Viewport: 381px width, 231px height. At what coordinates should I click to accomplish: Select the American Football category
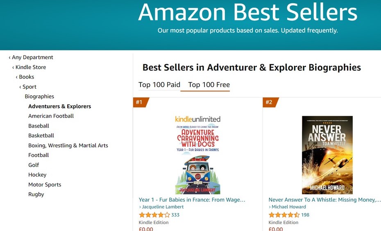[x=51, y=116]
